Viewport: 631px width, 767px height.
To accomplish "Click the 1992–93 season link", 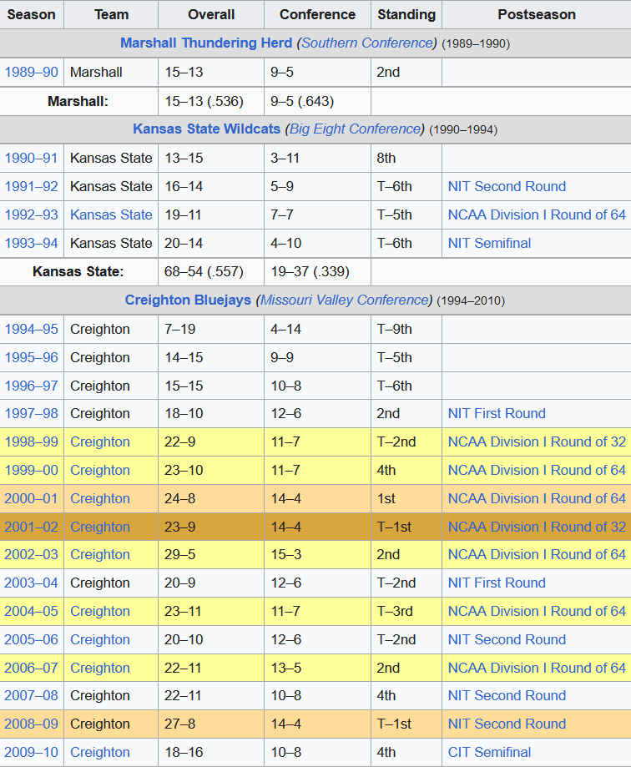I will point(32,215).
